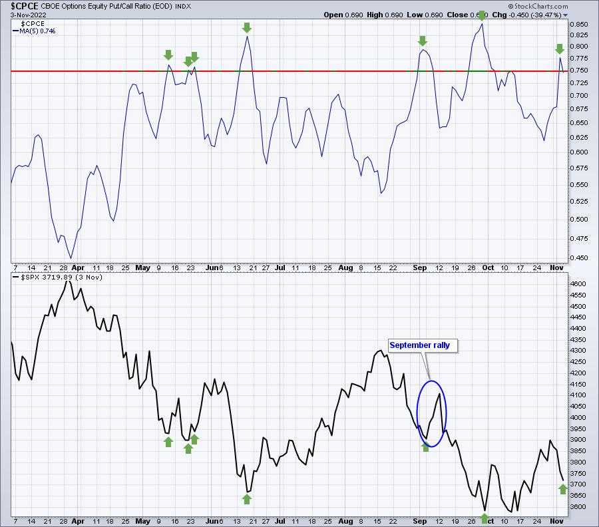Click the 0.800 axis value
This screenshot has width=599, height=527.
pyautogui.click(x=579, y=46)
